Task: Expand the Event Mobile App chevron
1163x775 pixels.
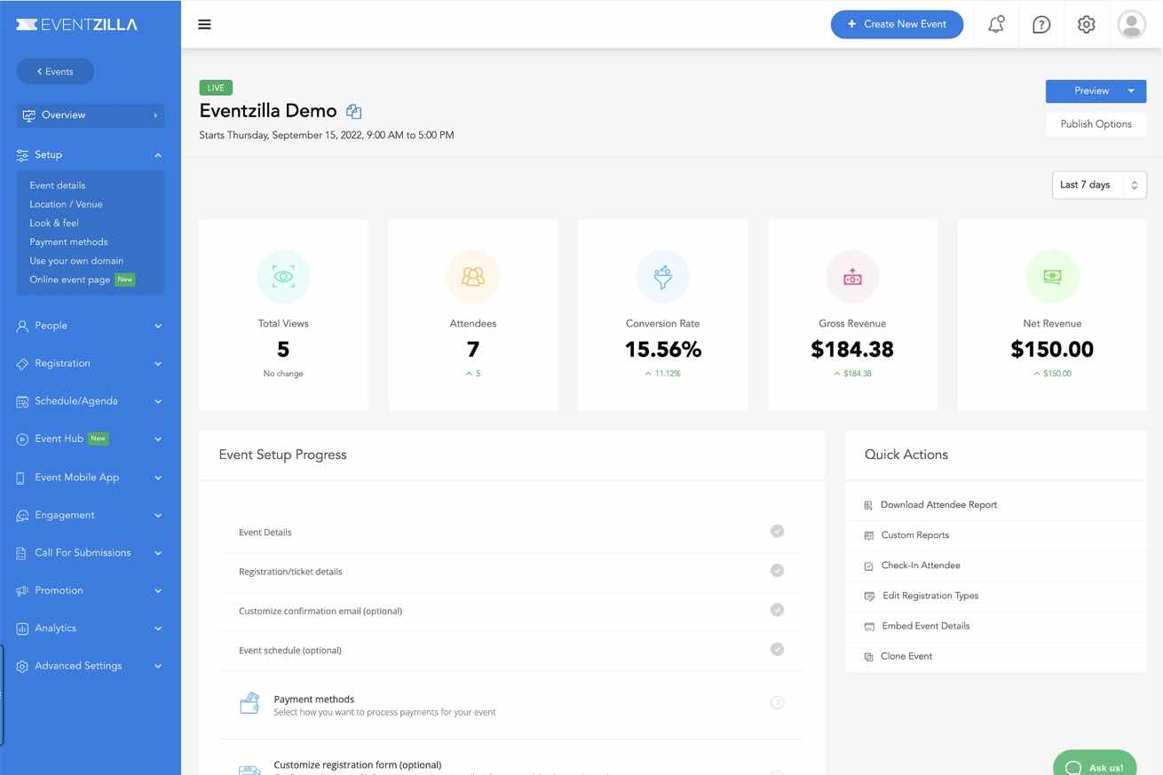Action: tap(158, 478)
